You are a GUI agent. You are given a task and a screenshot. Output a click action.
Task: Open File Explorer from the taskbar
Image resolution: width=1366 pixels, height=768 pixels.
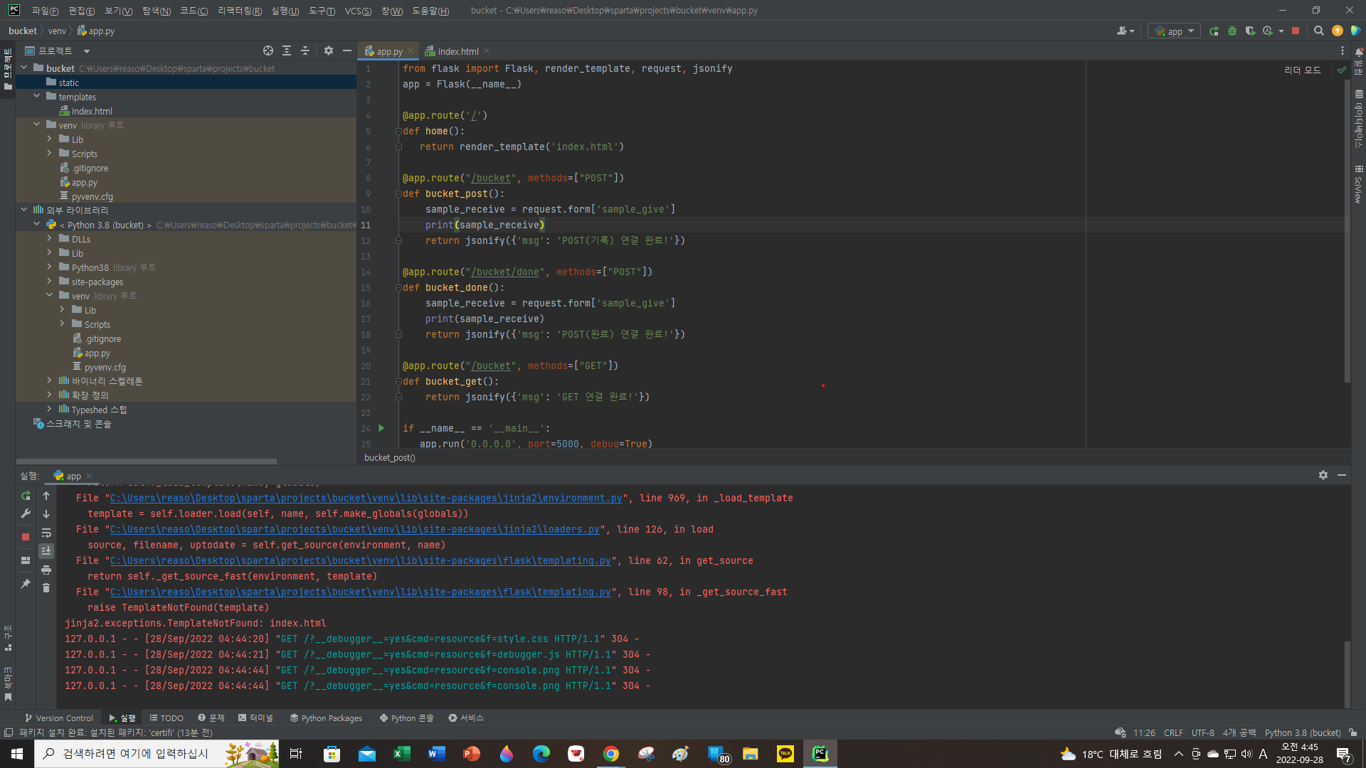tap(751, 754)
